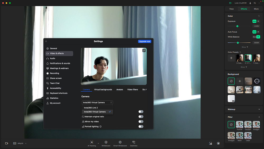Click the Upgrade now button
This screenshot has height=149, width=264.
144,42
